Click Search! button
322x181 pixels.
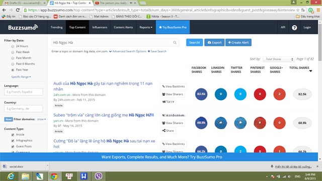[195, 42]
